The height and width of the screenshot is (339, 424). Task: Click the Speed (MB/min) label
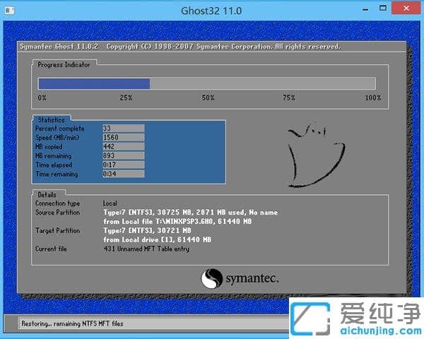pos(57,137)
